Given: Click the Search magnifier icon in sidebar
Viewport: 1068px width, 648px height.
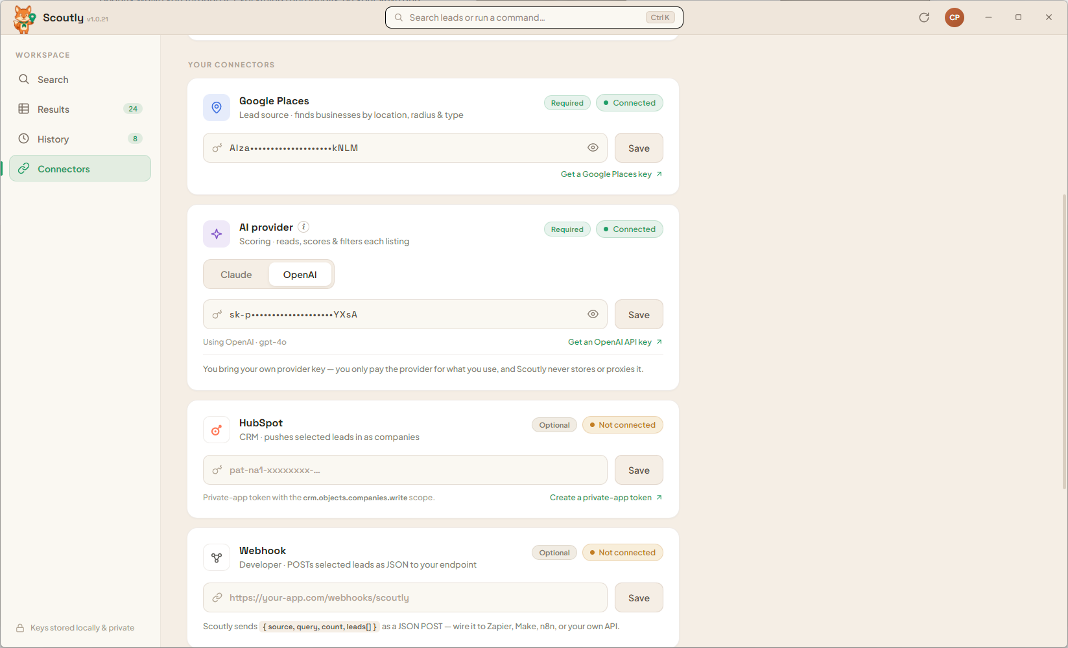Looking at the screenshot, I should pyautogui.click(x=24, y=79).
